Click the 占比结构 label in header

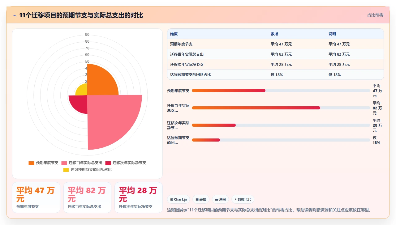point(375,15)
